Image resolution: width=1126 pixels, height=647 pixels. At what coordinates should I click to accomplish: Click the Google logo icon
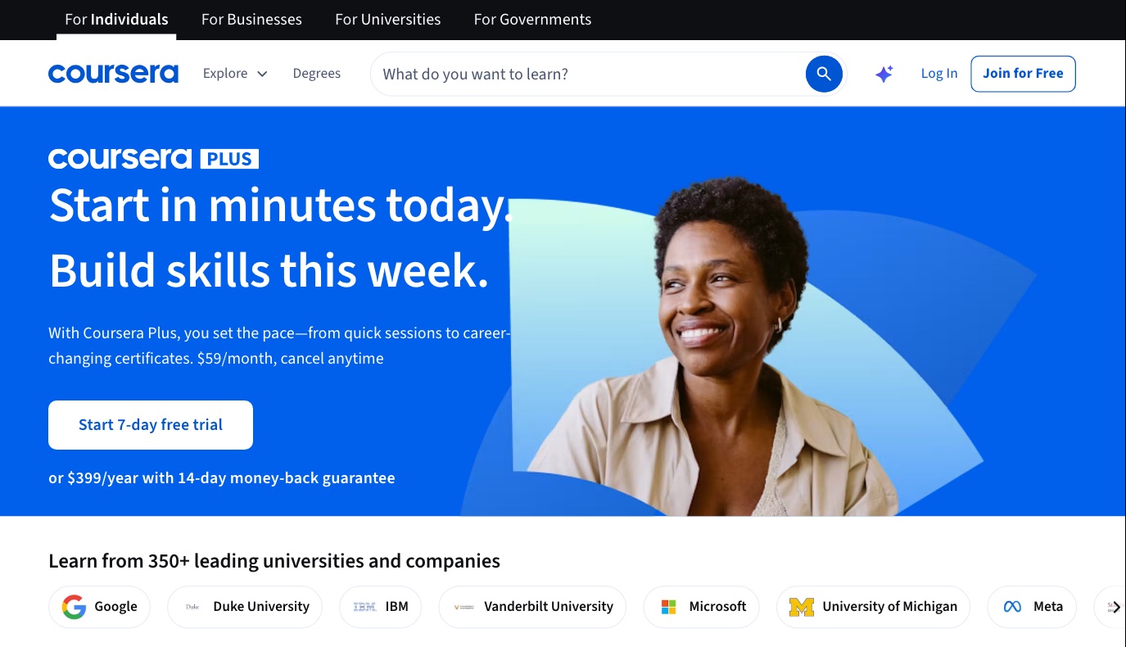coord(74,607)
